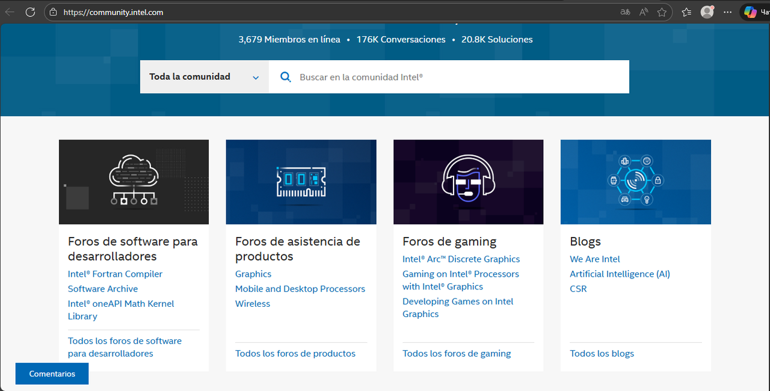This screenshot has width=770, height=391.
Task: Click the browser back arrow
Action: [10, 12]
